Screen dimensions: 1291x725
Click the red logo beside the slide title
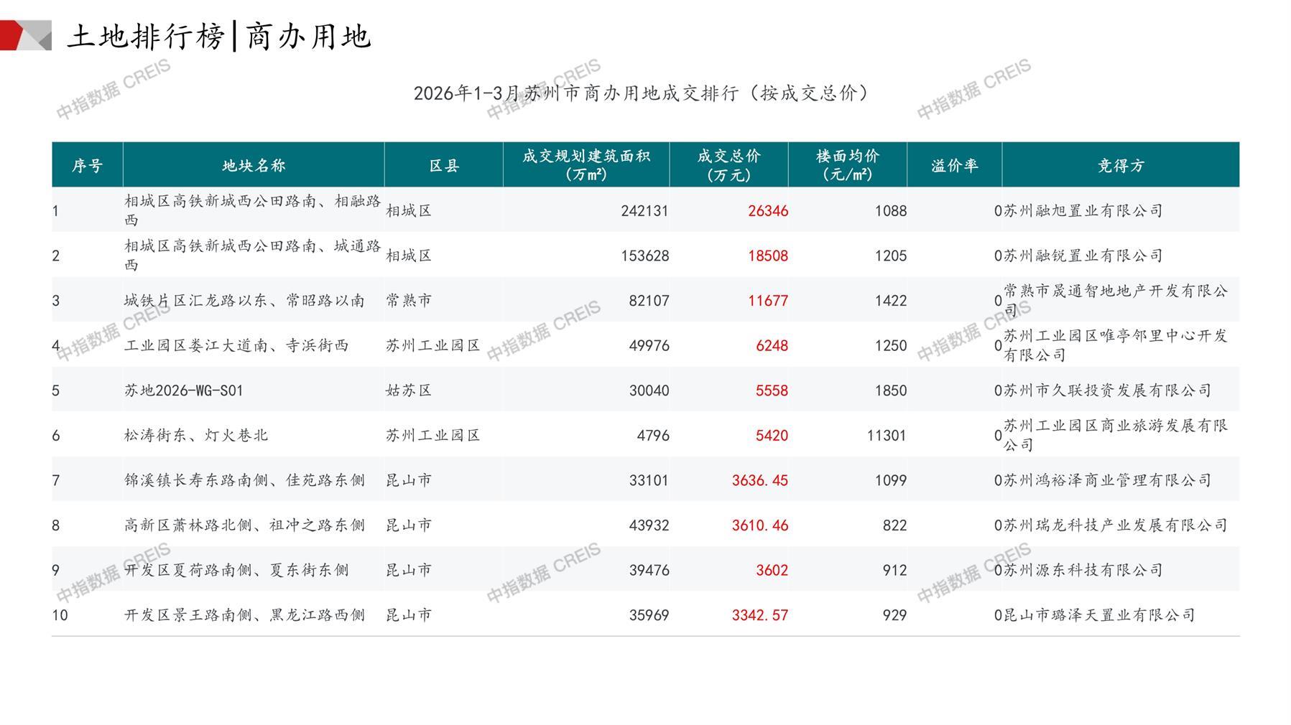tap(25, 35)
